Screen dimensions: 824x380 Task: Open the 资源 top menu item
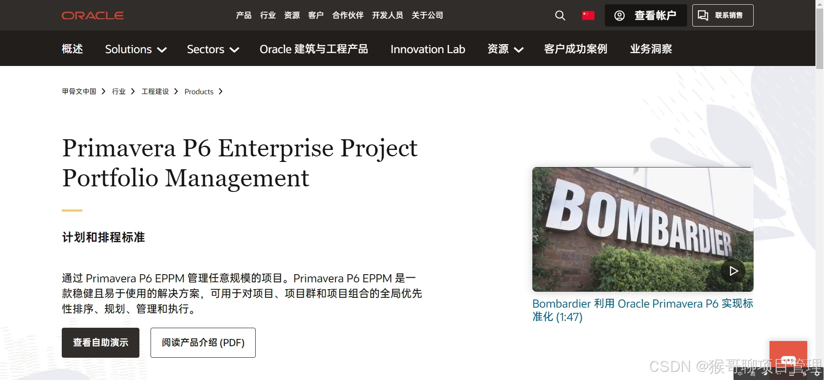click(x=292, y=15)
